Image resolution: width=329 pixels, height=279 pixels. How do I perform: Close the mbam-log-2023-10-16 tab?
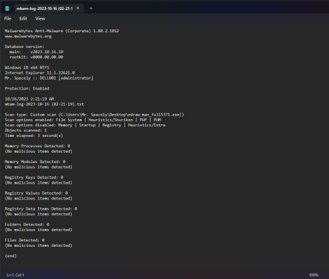point(78,8)
